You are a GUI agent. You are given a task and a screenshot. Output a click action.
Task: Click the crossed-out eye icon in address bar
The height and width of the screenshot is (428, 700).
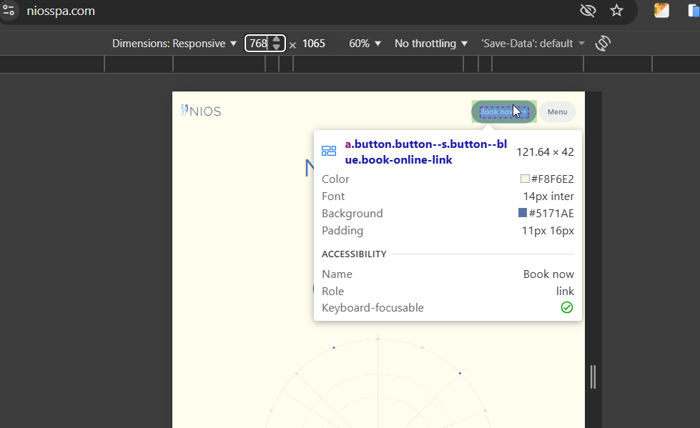[588, 10]
